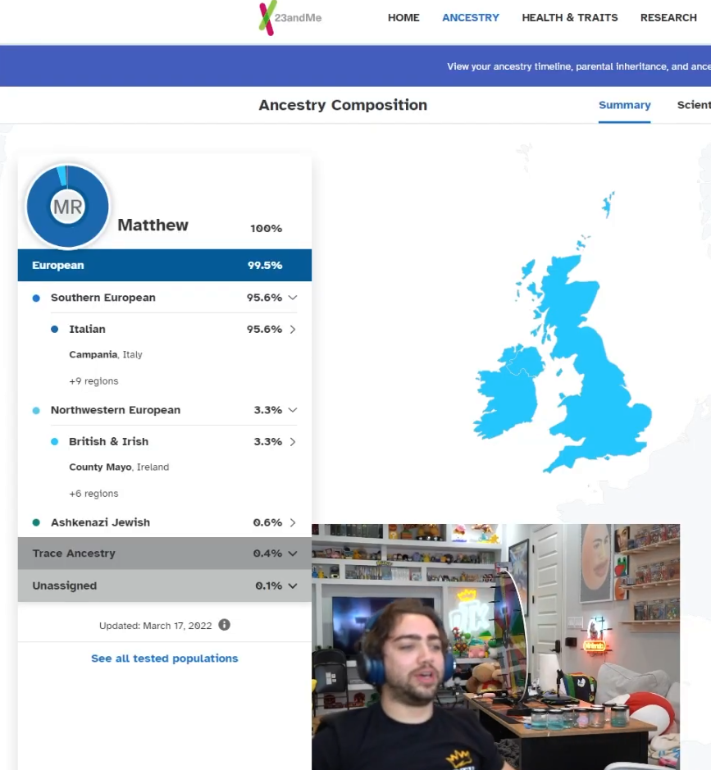Viewport: 711px width, 770px height.
Task: Click the 'Ashkenazi Jewish' label
Action: pyautogui.click(x=100, y=522)
